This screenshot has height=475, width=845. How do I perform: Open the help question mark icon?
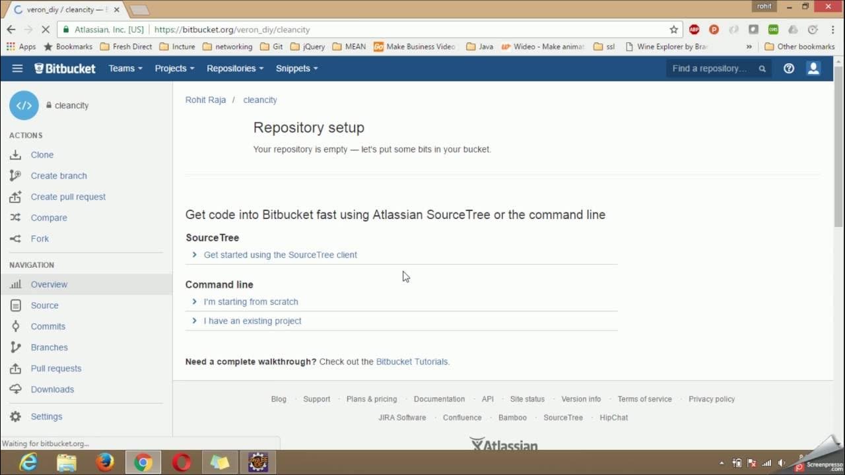(789, 69)
